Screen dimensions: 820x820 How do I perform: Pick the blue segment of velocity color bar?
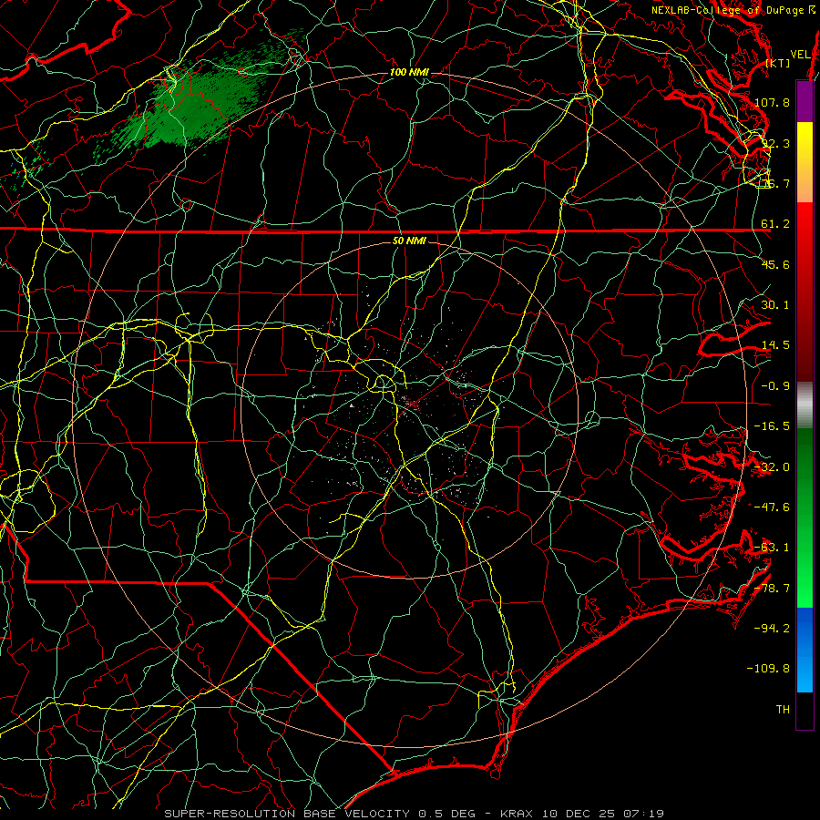tap(805, 650)
